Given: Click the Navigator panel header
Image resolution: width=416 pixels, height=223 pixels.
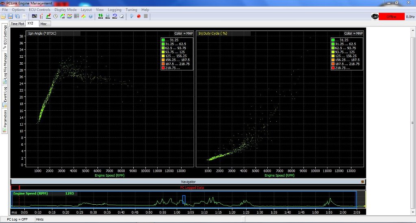Looking at the screenshot, I should point(188,182).
